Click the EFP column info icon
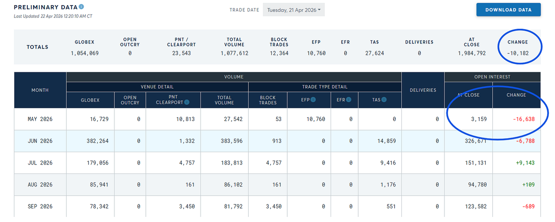Image resolution: width=555 pixels, height=222 pixels. tap(313, 100)
